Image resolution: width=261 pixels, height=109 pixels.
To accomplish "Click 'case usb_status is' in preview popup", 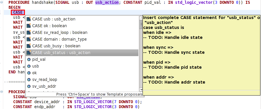I will [164, 27].
